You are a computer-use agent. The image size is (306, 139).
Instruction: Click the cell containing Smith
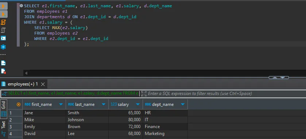tap(87, 113)
